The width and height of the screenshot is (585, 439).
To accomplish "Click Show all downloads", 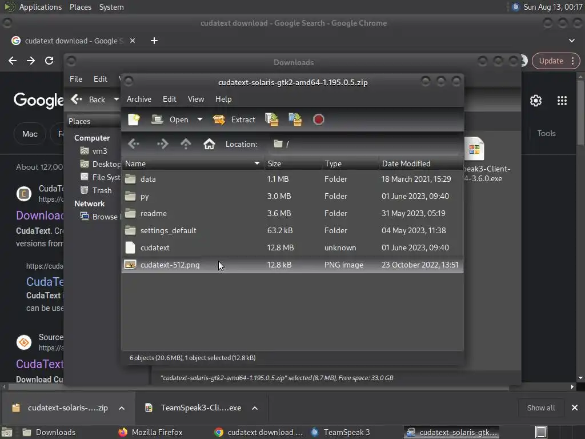I will point(541,408).
